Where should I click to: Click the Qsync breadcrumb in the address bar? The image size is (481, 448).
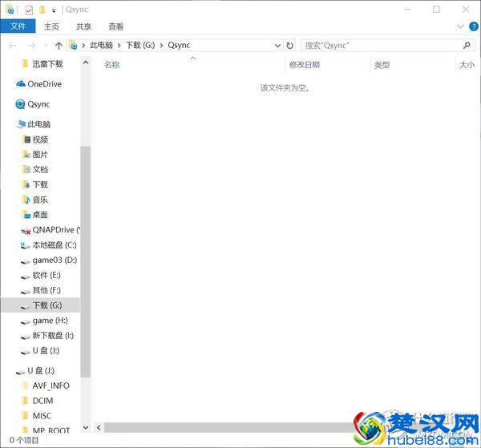(x=179, y=46)
